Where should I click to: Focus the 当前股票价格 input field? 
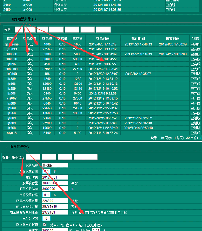46,195
